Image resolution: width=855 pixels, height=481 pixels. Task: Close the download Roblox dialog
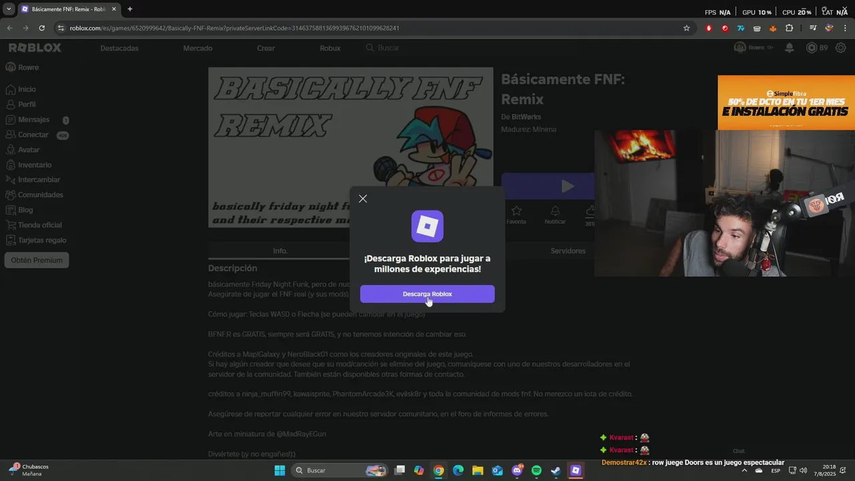(x=363, y=198)
